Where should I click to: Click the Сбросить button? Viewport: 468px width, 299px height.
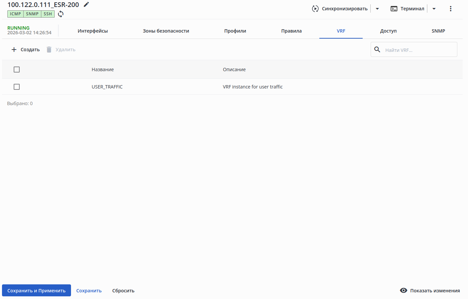[x=123, y=291]
